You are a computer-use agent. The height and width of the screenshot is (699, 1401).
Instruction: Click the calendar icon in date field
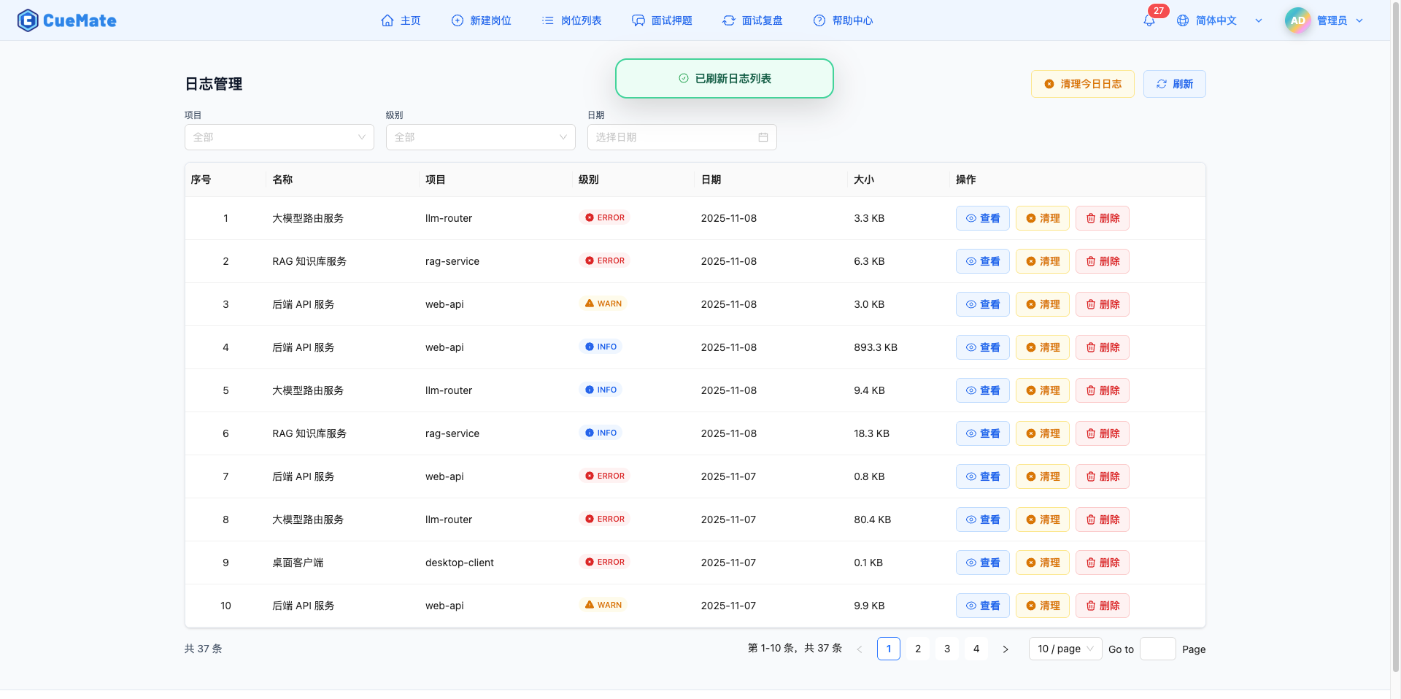[x=763, y=137]
